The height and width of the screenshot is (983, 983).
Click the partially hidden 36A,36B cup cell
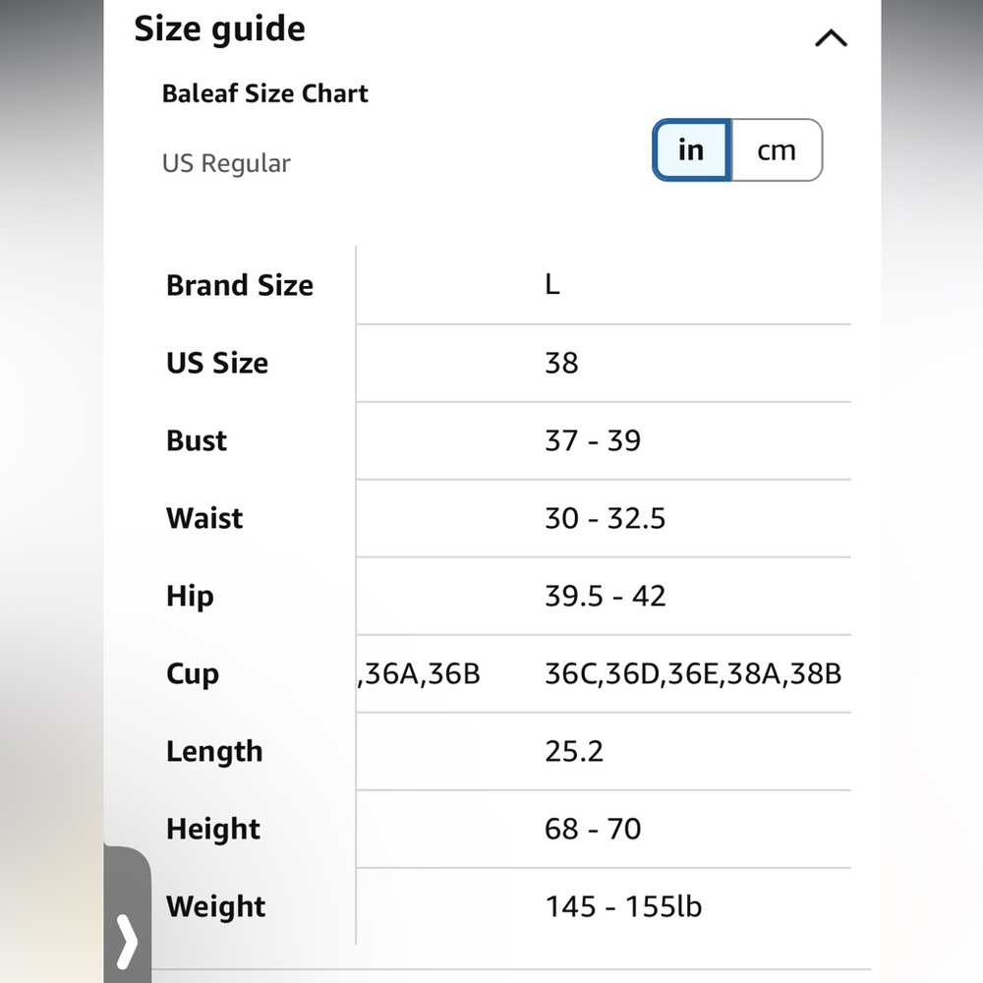click(421, 673)
